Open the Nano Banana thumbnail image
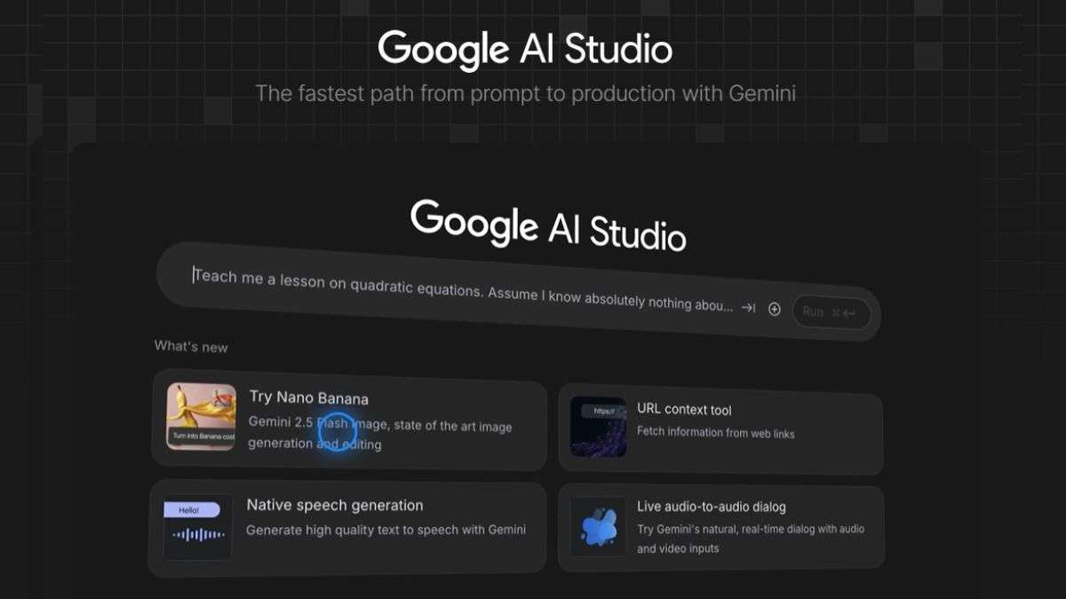The height and width of the screenshot is (599, 1066). 202,416
